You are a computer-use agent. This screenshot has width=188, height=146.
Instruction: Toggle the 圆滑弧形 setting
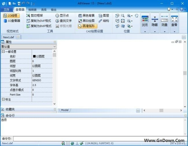click(x=87, y=26)
